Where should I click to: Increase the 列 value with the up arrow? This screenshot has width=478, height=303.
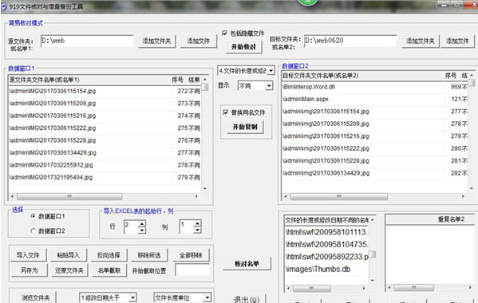pyautogui.click(x=198, y=224)
